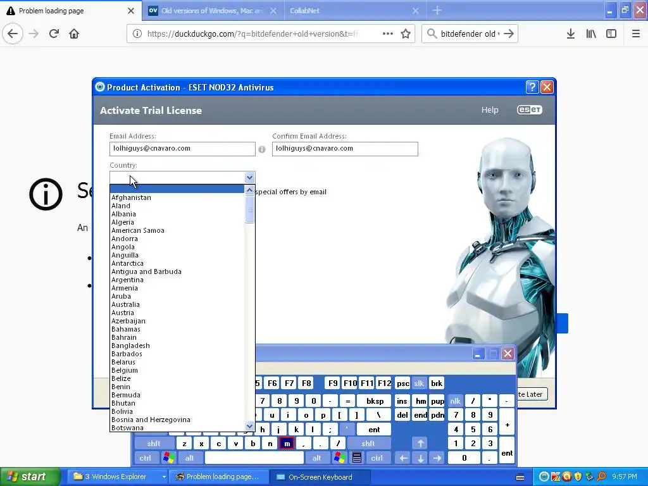Click the keyboard icon in the taskbar tray area
Image resolution: width=648 pixels, height=486 pixels.
coord(520,477)
